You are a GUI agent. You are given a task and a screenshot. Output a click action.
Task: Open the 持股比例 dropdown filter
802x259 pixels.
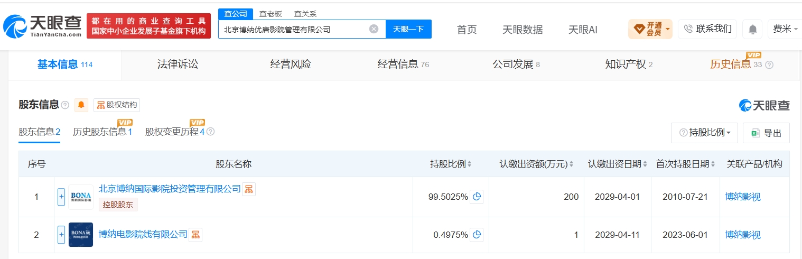point(705,133)
